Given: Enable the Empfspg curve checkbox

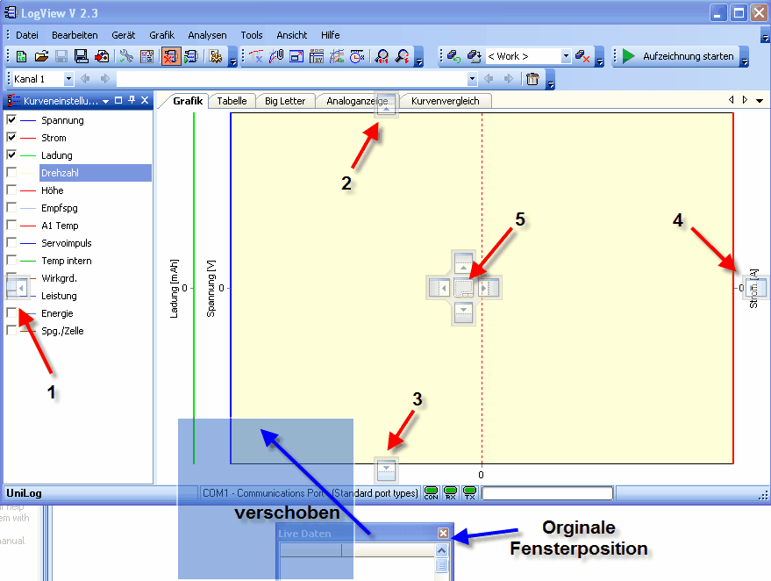Looking at the screenshot, I should (x=11, y=207).
